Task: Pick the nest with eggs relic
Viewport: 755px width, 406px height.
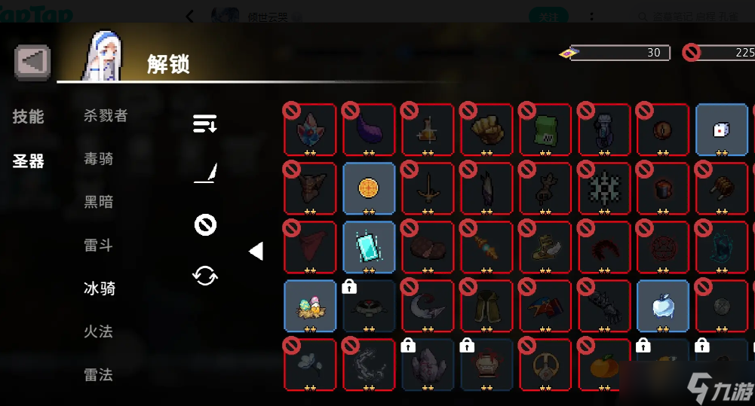Action: pyautogui.click(x=310, y=306)
